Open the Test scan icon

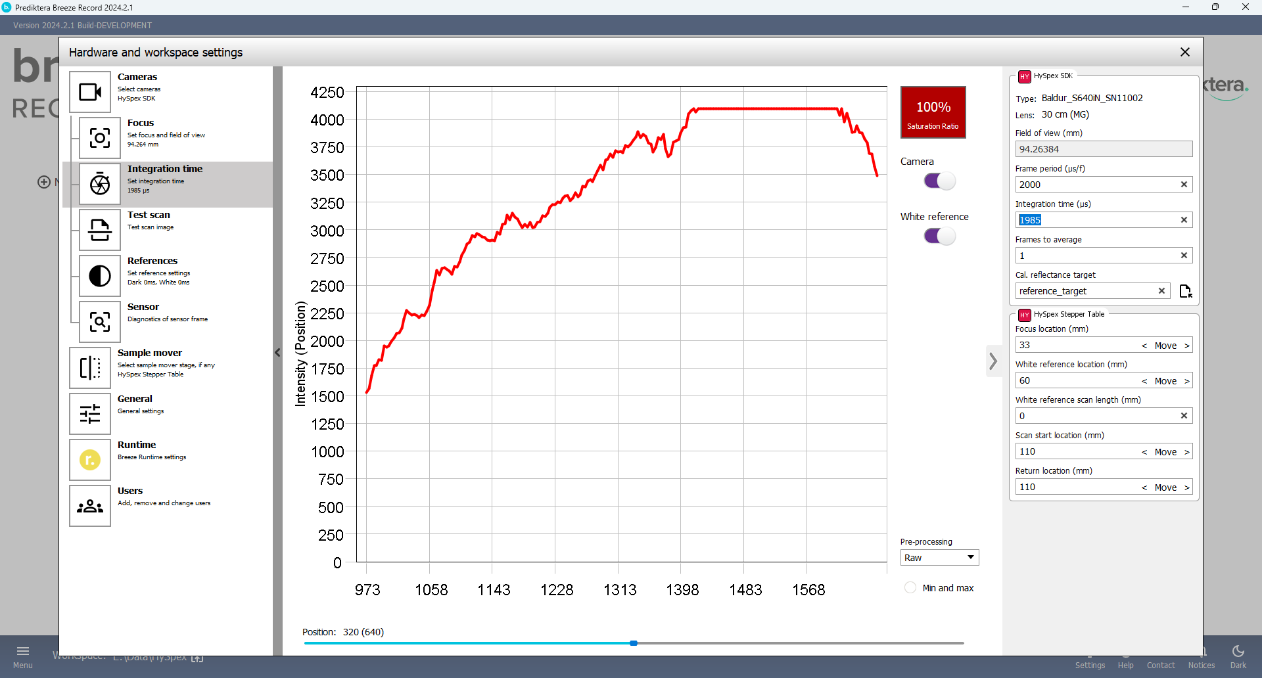tap(100, 230)
